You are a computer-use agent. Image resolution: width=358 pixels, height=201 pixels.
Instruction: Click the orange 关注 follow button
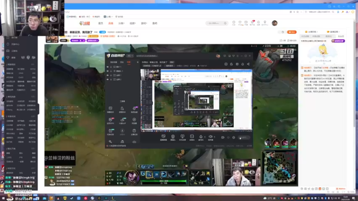pos(292,32)
